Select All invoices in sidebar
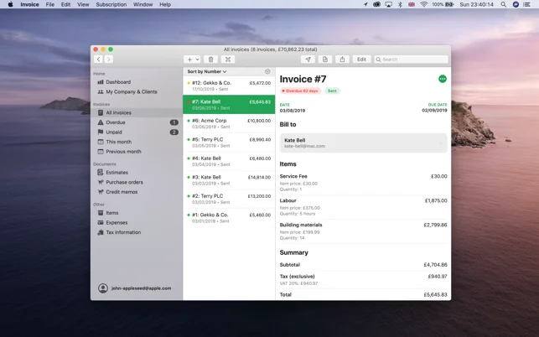This screenshot has width=539, height=337. click(137, 112)
